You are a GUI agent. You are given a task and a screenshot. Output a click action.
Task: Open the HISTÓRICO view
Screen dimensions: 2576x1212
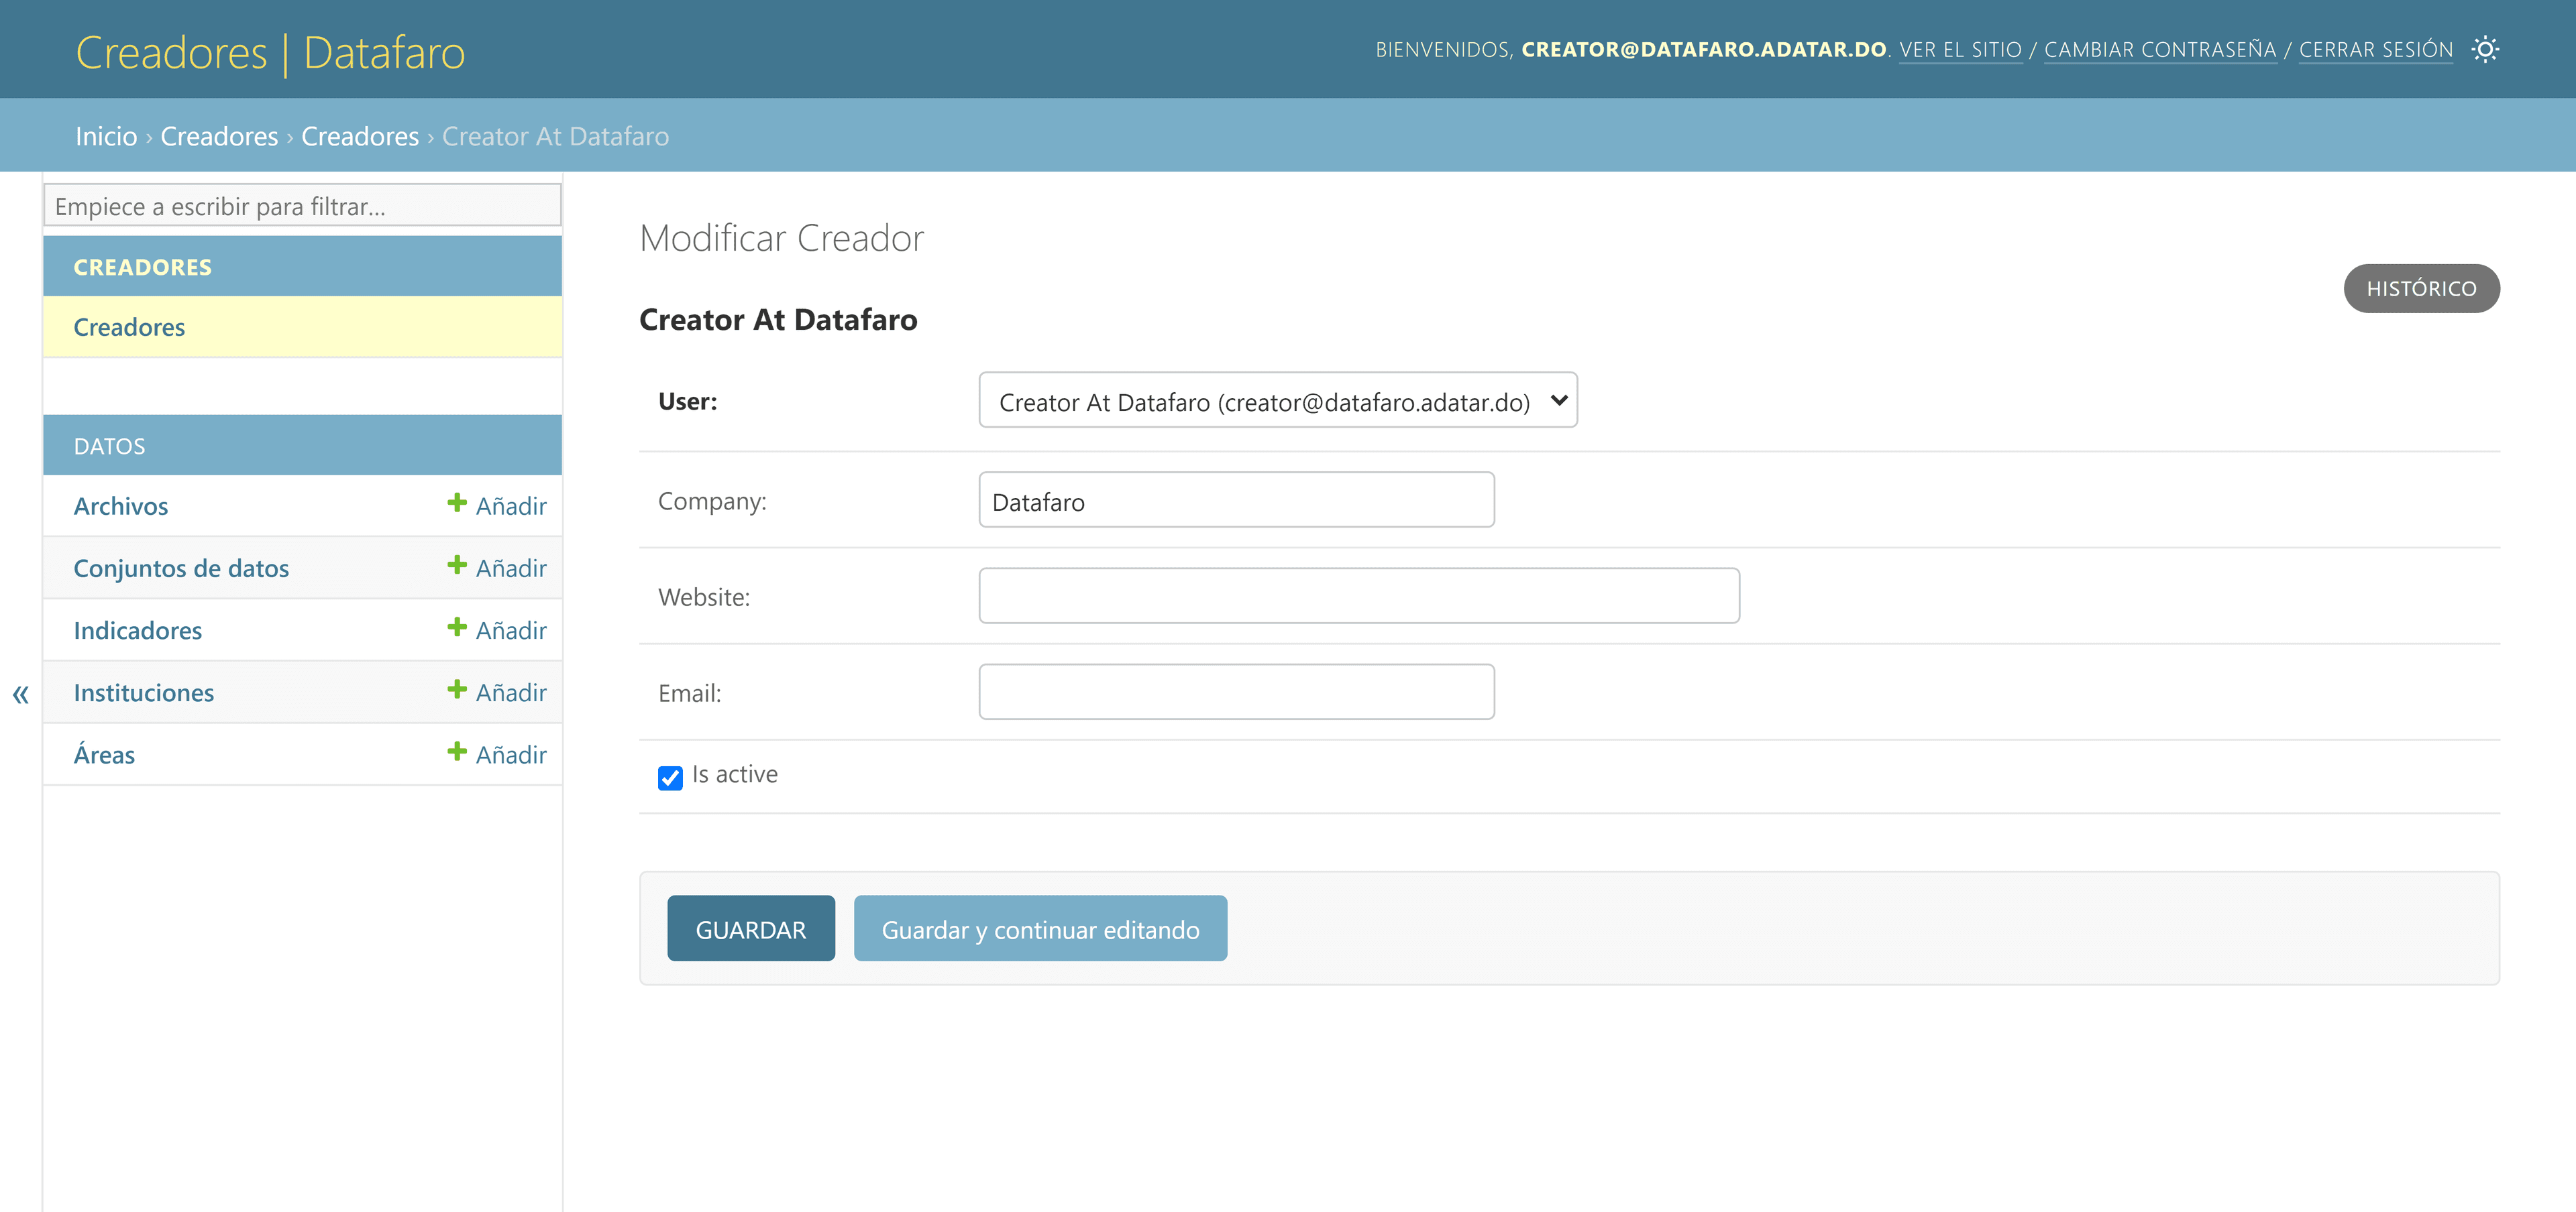[x=2421, y=288]
